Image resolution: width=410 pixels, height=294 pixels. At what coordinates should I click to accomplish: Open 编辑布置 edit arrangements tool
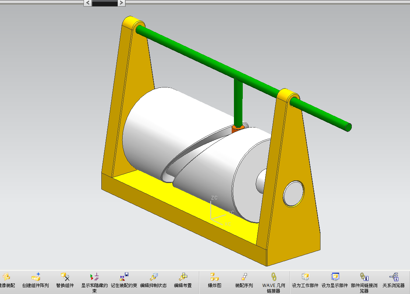tap(183, 280)
